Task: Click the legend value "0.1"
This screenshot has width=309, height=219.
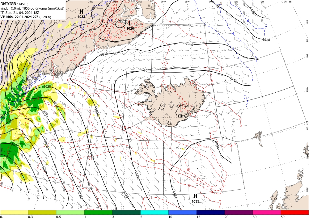Action: [x=2, y=217]
